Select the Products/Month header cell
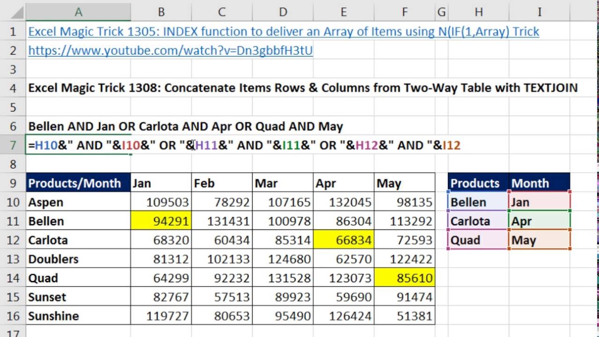The width and height of the screenshot is (599, 337). [78, 183]
